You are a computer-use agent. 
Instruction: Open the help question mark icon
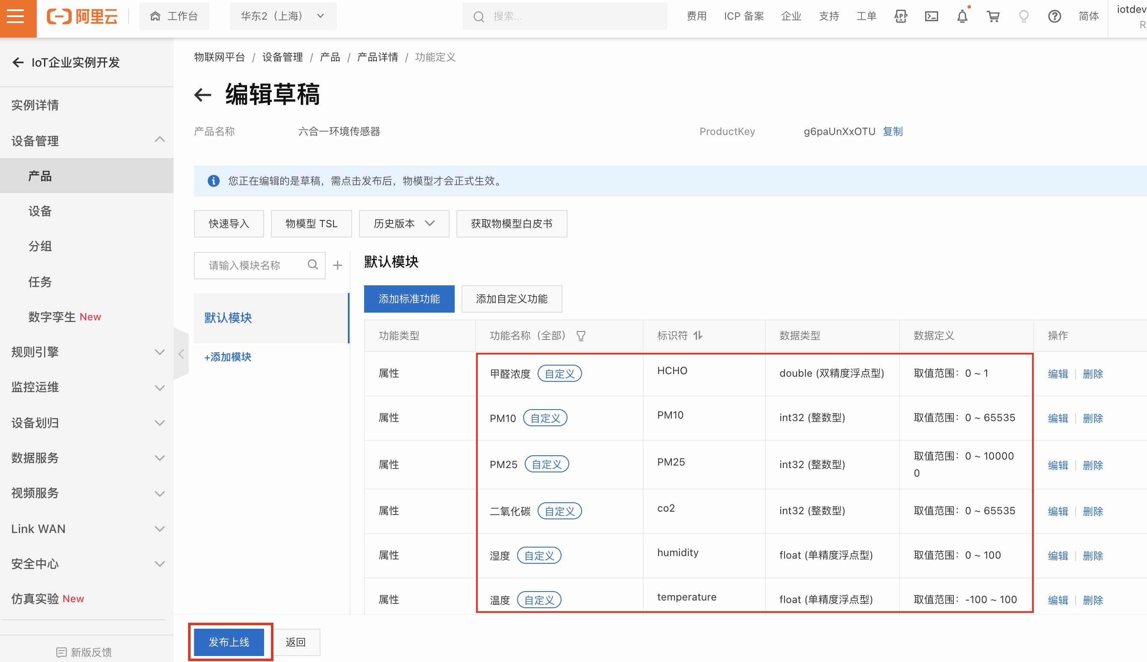(x=1054, y=16)
